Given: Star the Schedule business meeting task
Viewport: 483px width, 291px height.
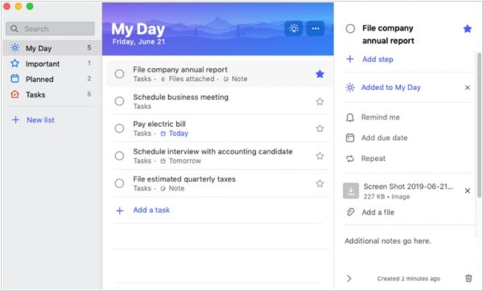Looking at the screenshot, I should [320, 101].
